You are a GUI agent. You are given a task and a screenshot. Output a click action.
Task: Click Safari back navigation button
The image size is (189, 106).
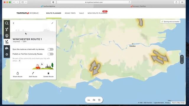(14, 2)
